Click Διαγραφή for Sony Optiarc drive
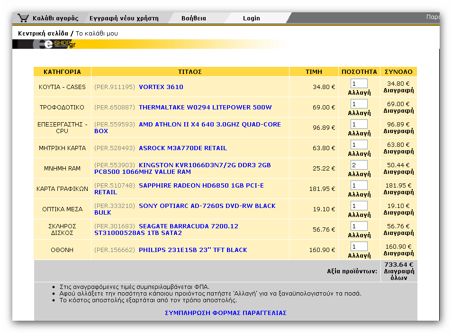 [398, 213]
